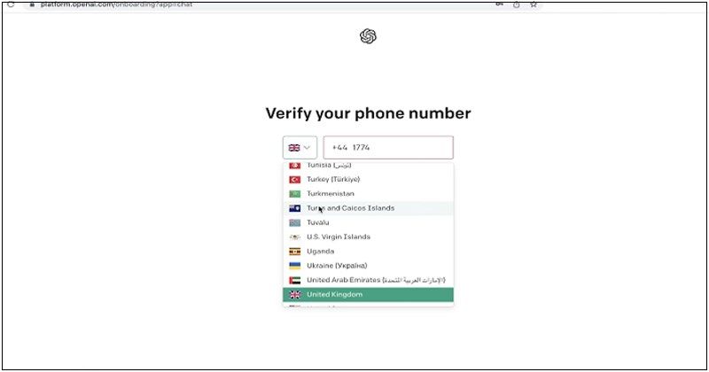Click the browser reload icon

[11, 4]
